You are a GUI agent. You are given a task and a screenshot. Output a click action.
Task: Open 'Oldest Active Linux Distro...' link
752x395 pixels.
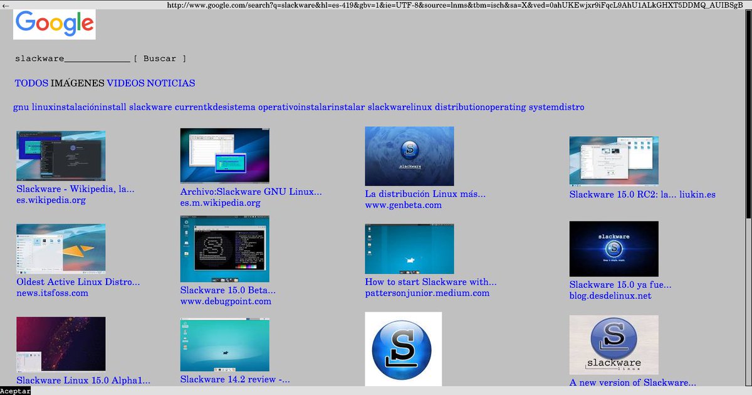coord(78,282)
